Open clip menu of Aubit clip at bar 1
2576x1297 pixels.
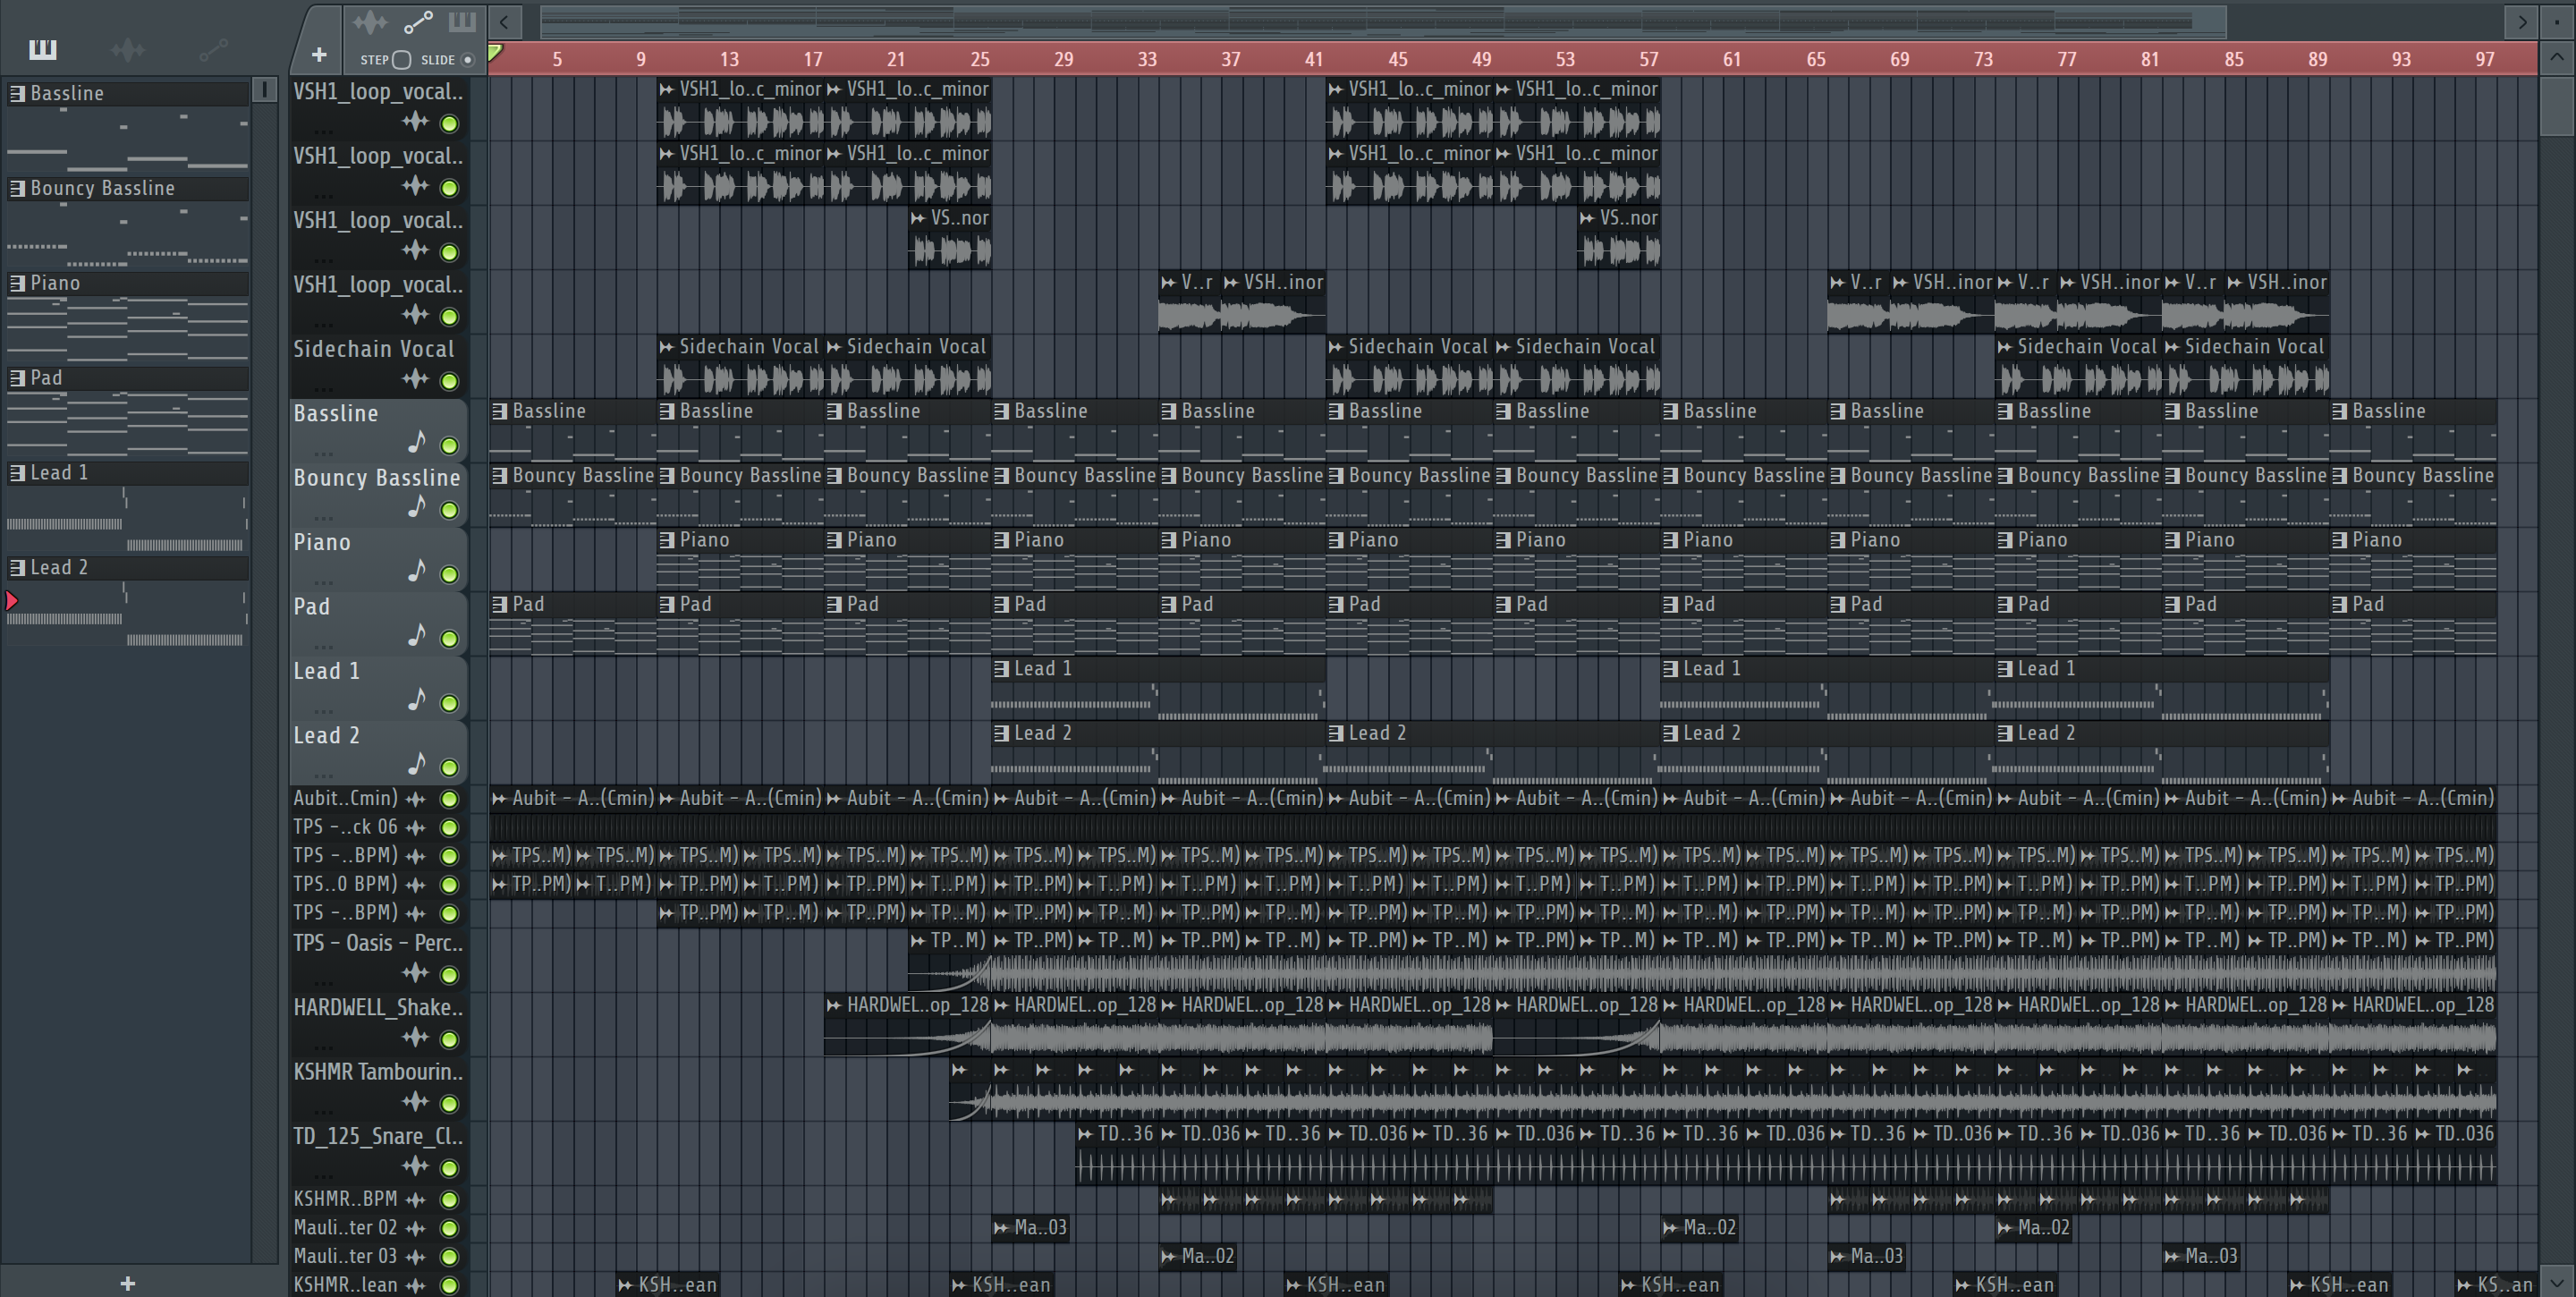[x=500, y=799]
